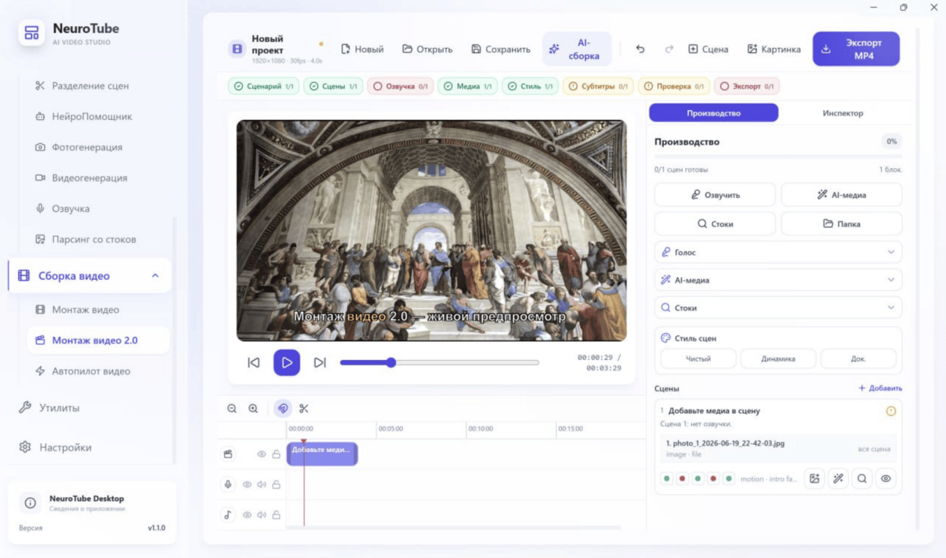Viewport: 946px width, 558px height.
Task: Click the undo arrow in the toolbar
Action: pyautogui.click(x=640, y=49)
